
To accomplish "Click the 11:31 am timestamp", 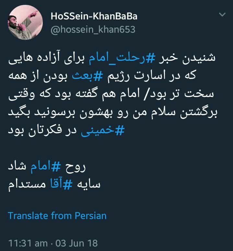I will click(28, 243).
